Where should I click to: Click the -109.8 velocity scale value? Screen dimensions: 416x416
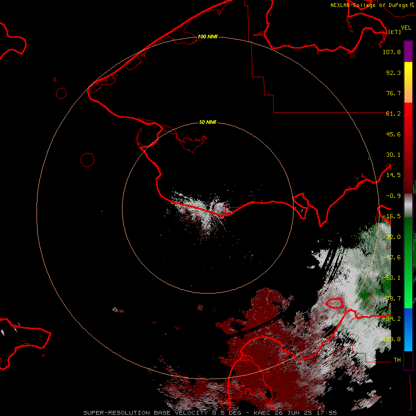point(390,339)
